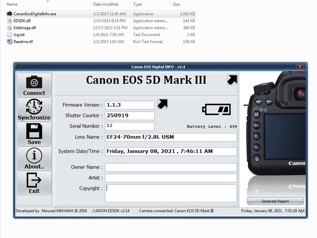Click the 'Rich Text Format' type cell
This screenshot has height=238, width=317.
tap(148, 42)
